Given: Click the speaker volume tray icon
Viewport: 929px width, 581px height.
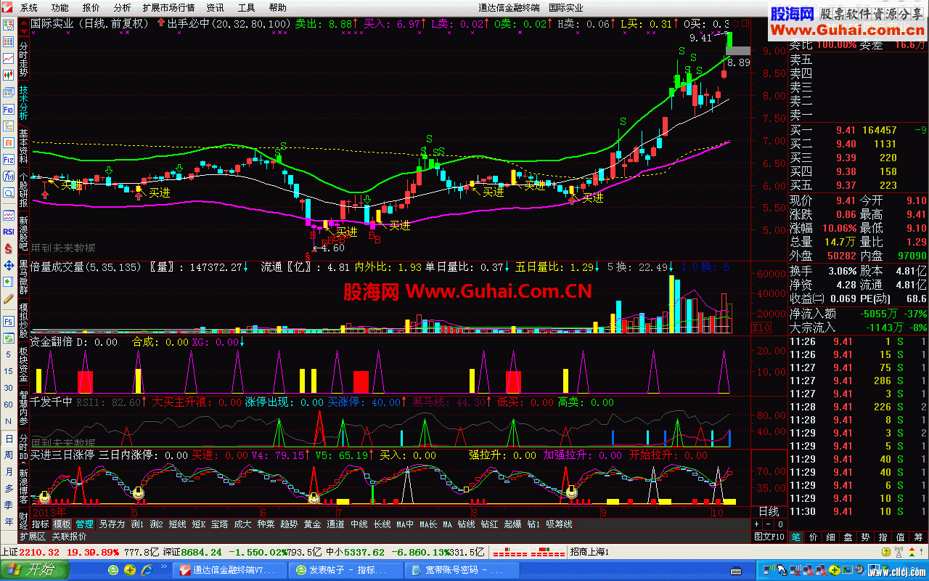Looking at the screenshot, I should click(861, 570).
